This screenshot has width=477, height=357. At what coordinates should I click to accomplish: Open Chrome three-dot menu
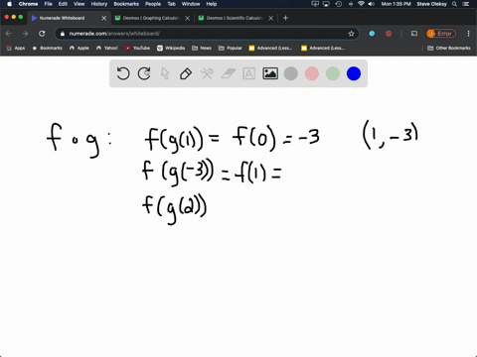click(468, 34)
